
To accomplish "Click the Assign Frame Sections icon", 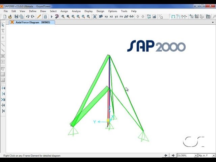I will tap(161, 17).
